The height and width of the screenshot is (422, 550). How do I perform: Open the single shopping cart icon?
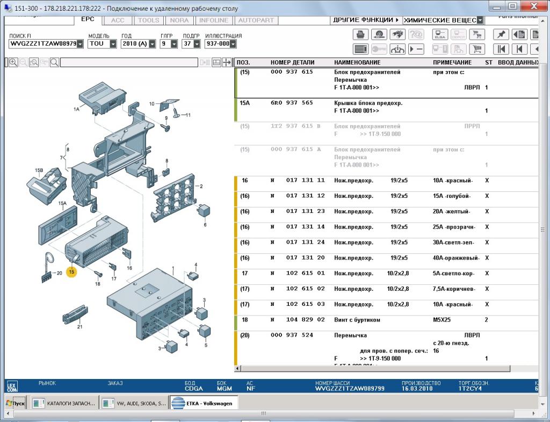point(477,49)
